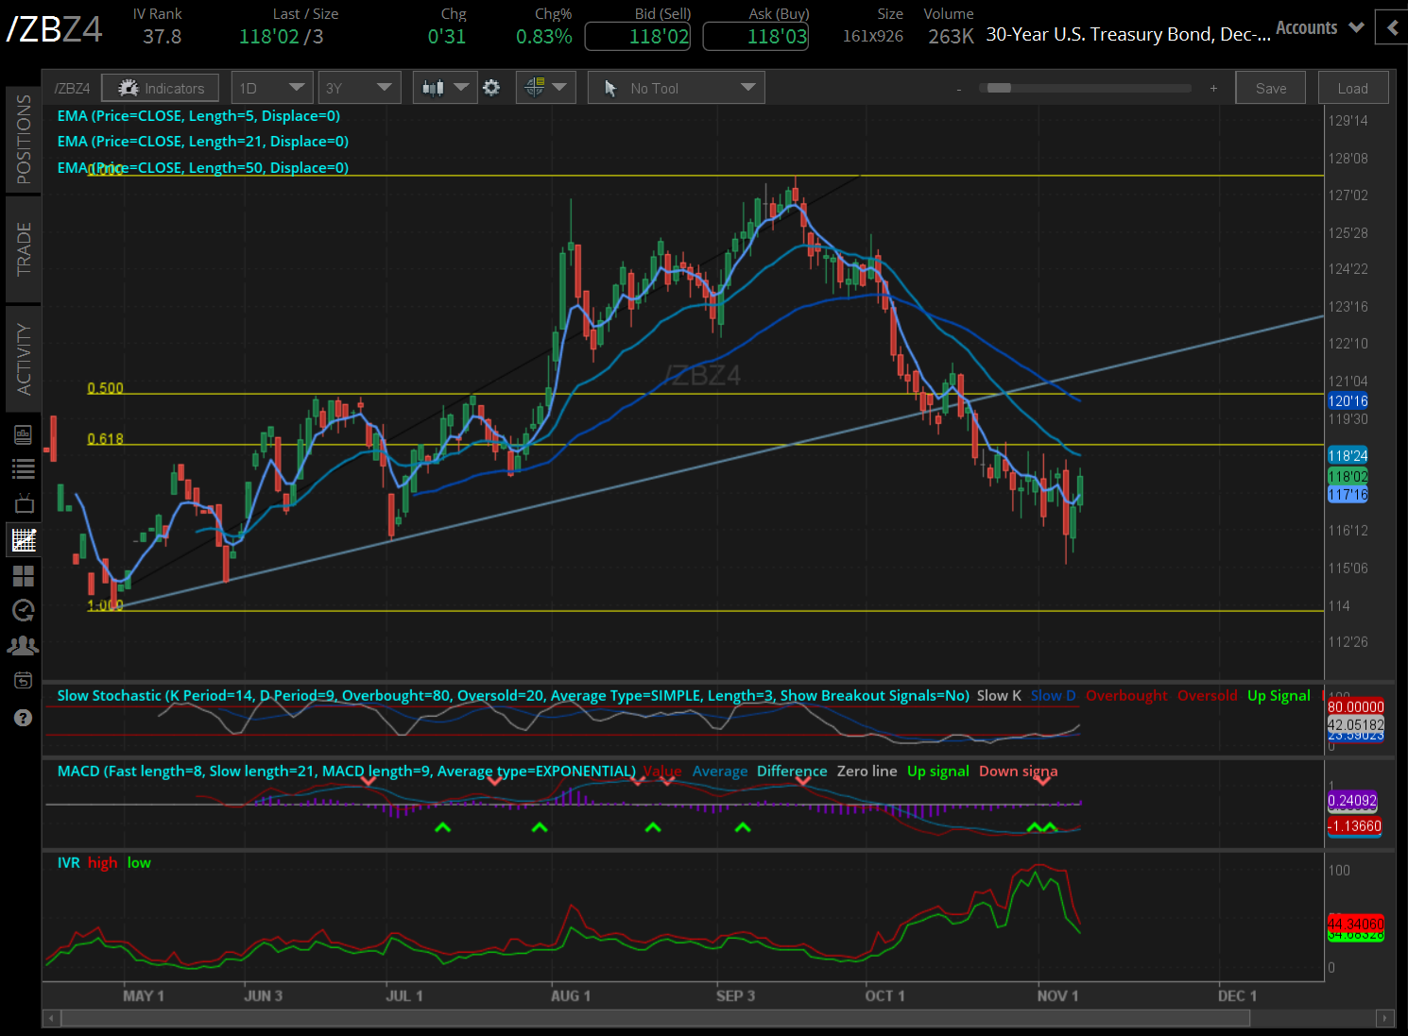The height and width of the screenshot is (1036, 1408).
Task: Open the chart settings gear icon
Action: (x=491, y=87)
